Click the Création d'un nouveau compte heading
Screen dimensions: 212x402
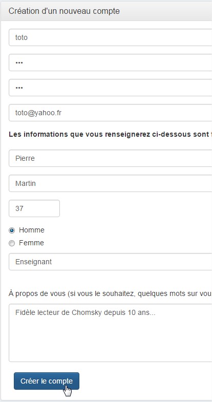pos(64,11)
